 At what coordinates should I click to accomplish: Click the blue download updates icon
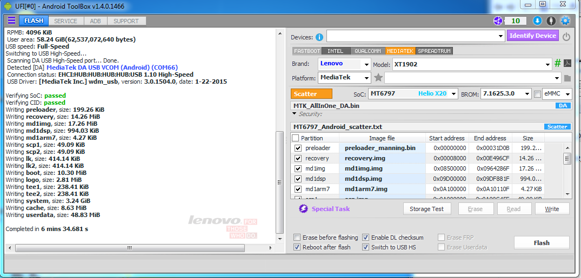click(x=537, y=21)
